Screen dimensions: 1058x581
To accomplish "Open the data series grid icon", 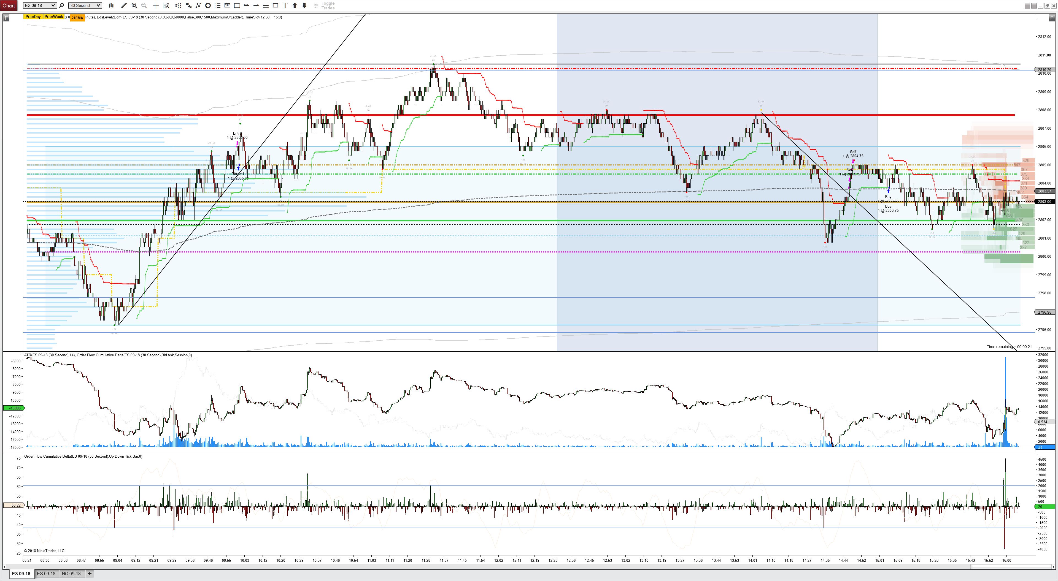I will click(178, 5).
